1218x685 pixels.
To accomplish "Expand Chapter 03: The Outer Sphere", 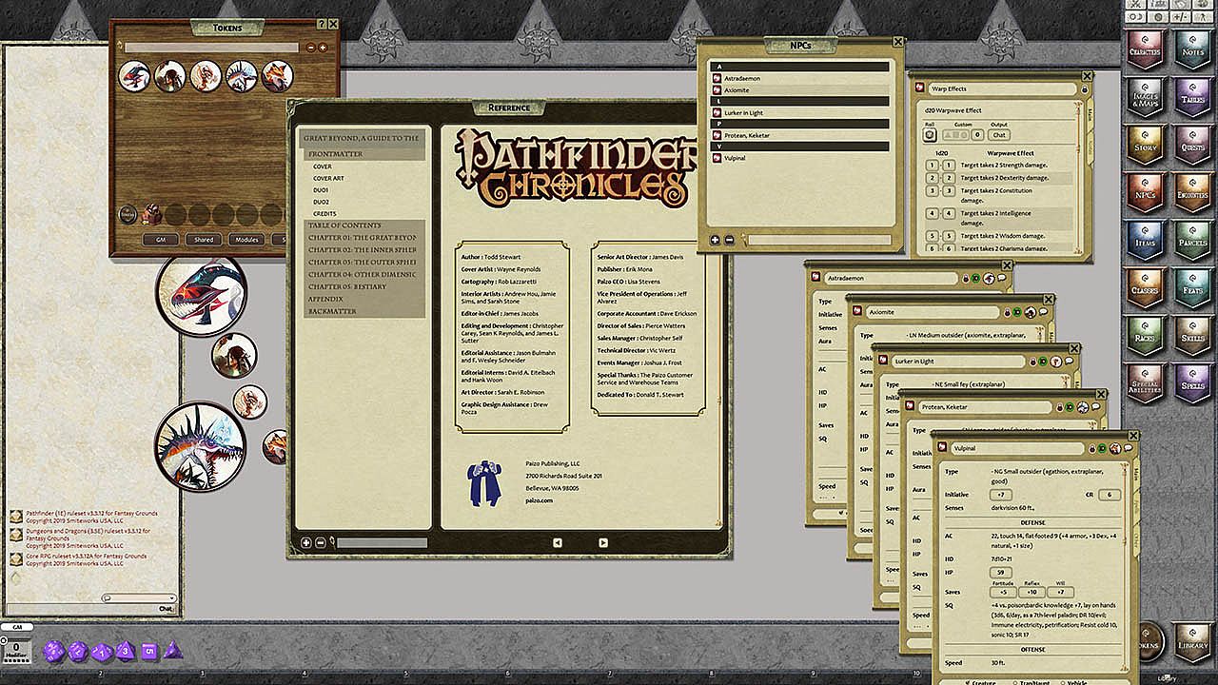I will click(363, 262).
